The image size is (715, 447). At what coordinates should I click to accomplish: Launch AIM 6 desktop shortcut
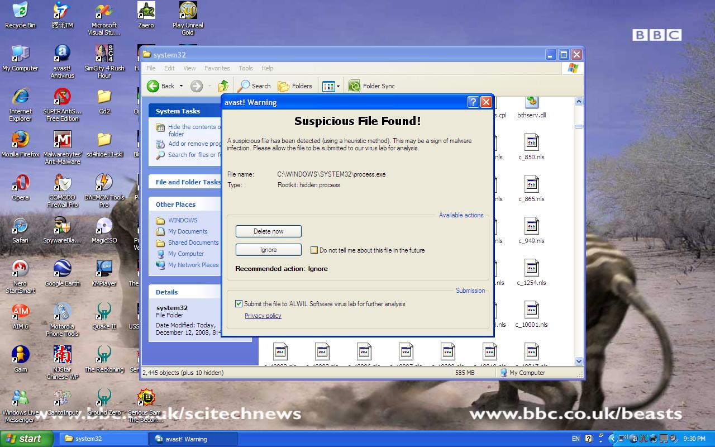click(20, 316)
